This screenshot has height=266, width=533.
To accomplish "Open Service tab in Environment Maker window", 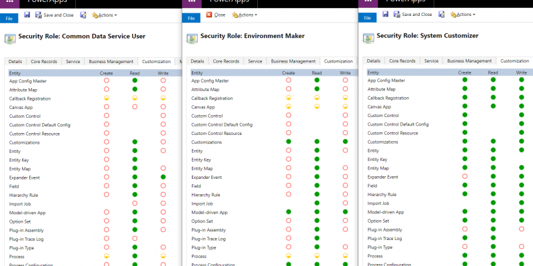I will click(255, 61).
